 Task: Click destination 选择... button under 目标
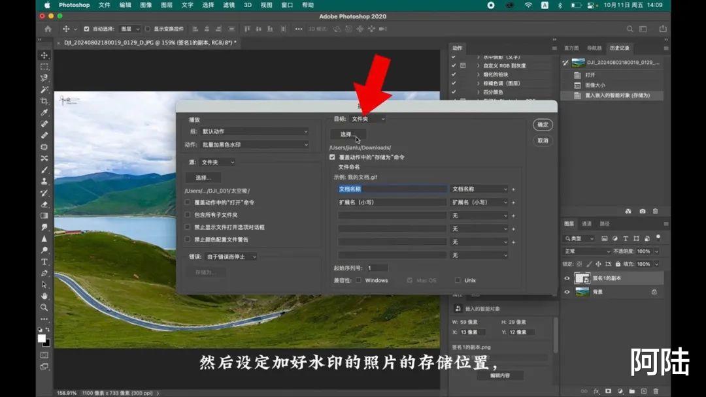(x=348, y=135)
